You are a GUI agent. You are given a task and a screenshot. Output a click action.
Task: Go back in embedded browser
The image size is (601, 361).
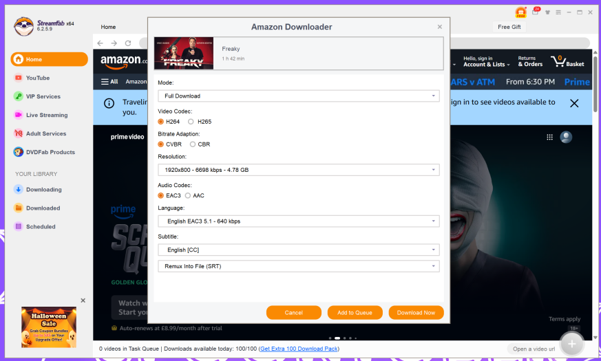[100, 43]
